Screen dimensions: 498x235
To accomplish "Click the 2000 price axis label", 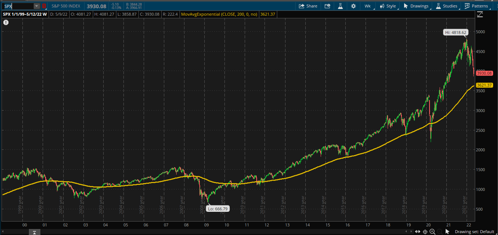I will 481,150.
